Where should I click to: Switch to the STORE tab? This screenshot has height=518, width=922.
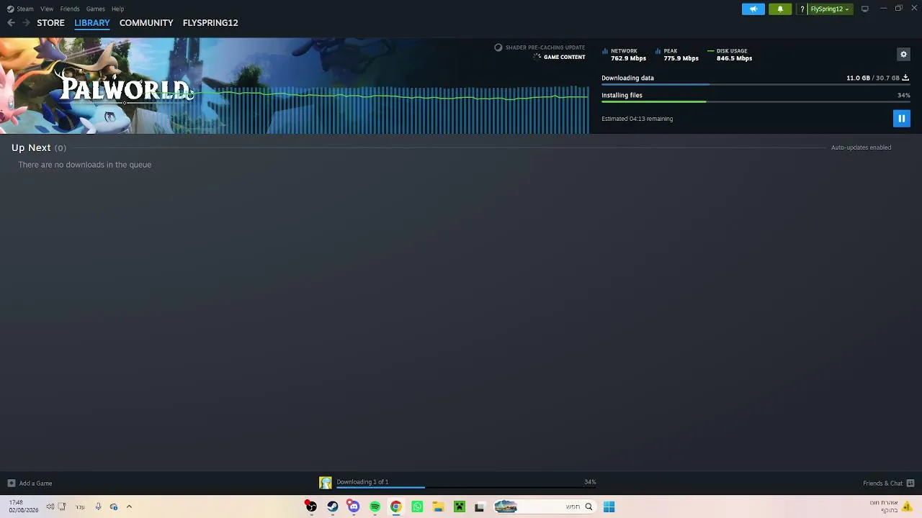click(x=50, y=23)
